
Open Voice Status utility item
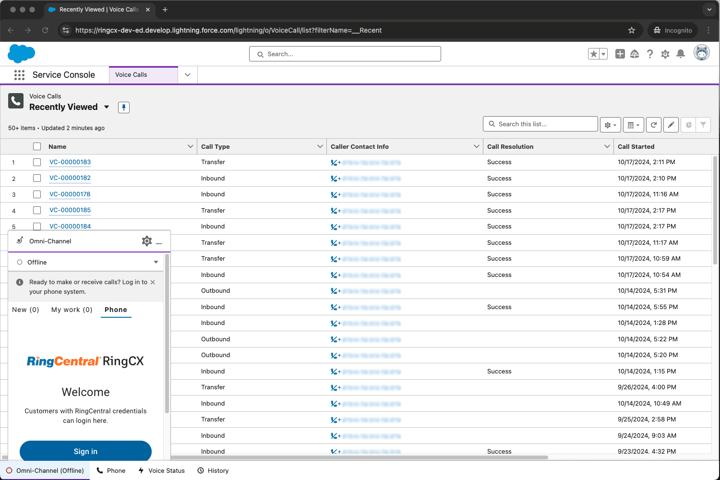(161, 470)
